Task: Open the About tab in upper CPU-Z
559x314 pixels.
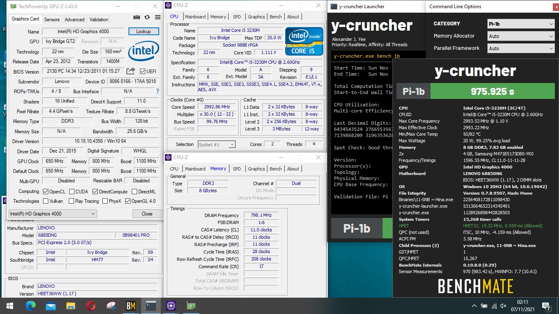Action: click(293, 17)
